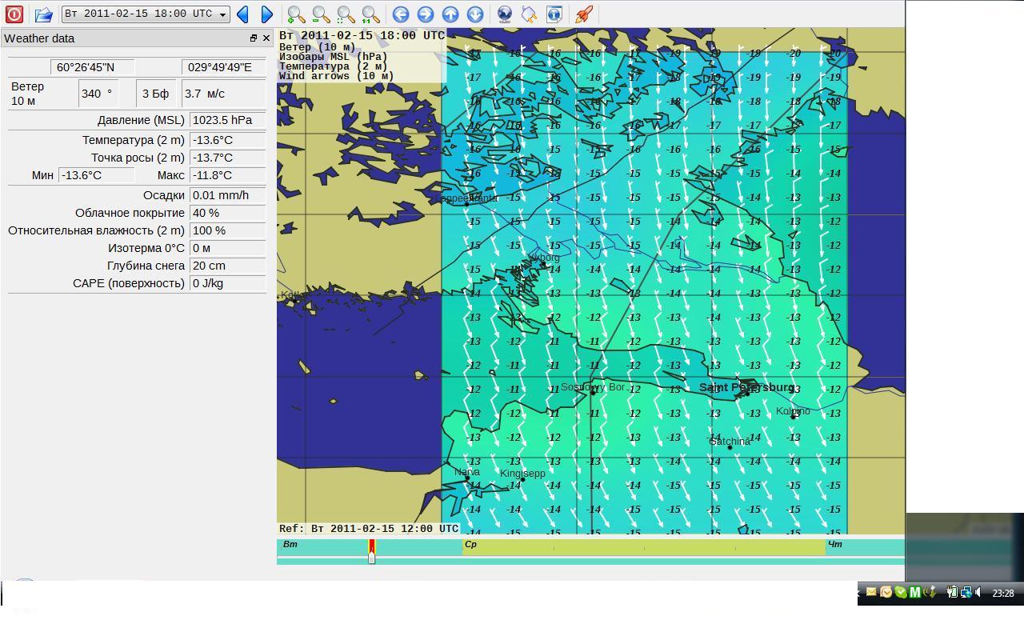
Task: Click the Чт day segment on timeline
Action: click(866, 547)
